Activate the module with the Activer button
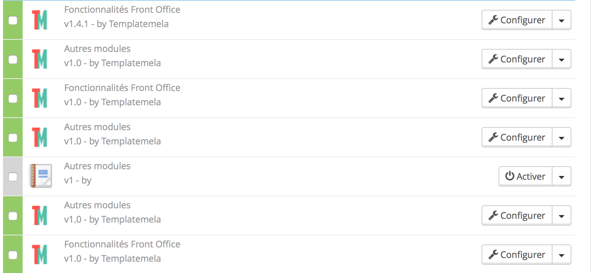Image resolution: width=591 pixels, height=273 pixels. (x=526, y=176)
